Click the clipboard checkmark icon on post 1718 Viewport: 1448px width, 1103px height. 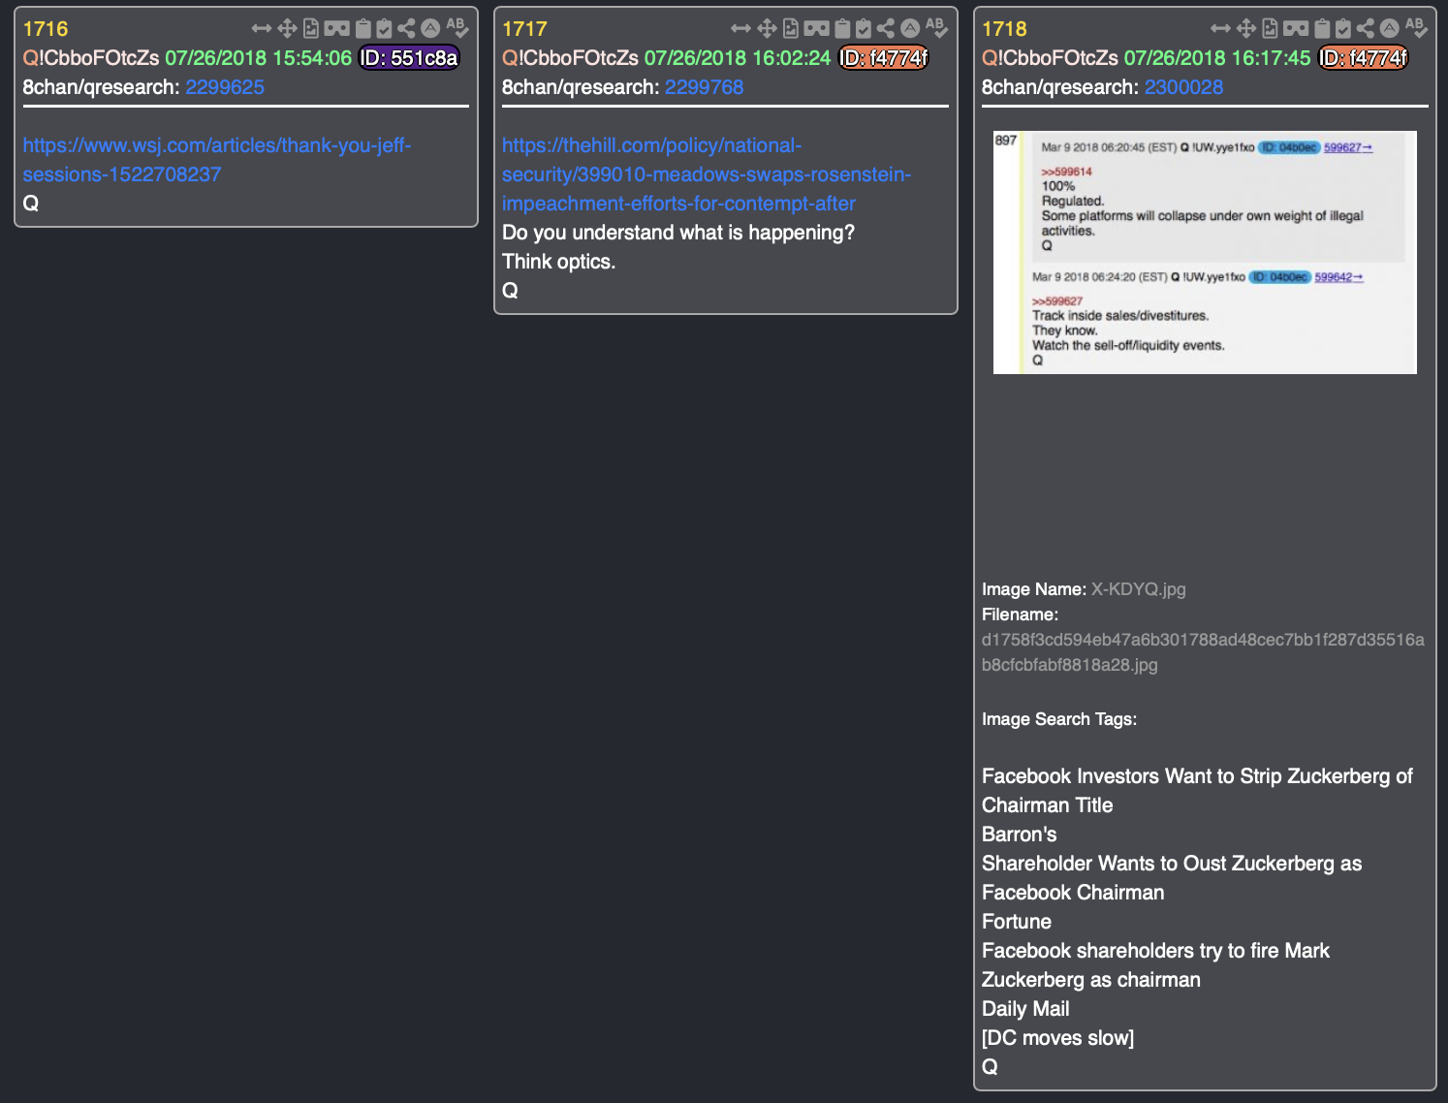tap(1343, 29)
